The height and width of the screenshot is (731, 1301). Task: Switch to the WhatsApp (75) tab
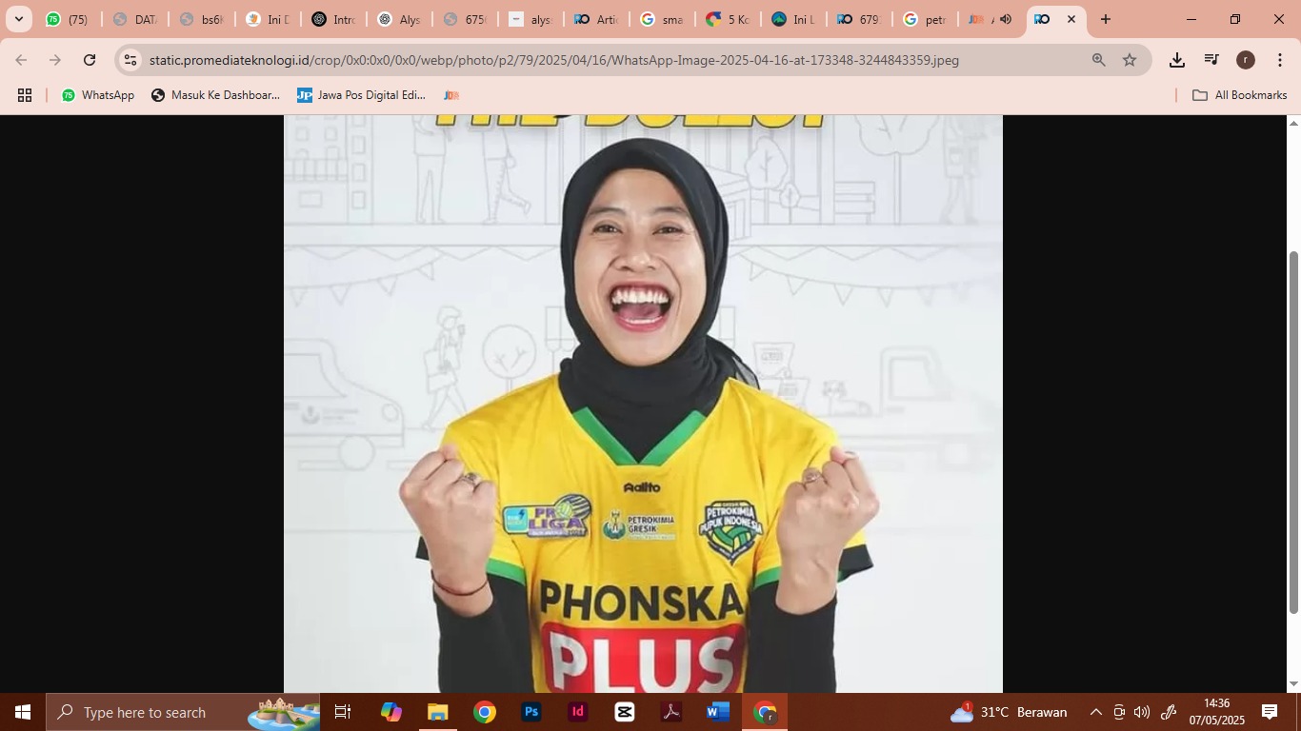tap(68, 19)
